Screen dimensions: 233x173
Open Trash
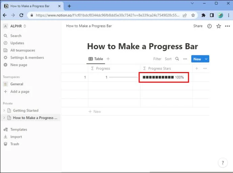[x=15, y=144]
